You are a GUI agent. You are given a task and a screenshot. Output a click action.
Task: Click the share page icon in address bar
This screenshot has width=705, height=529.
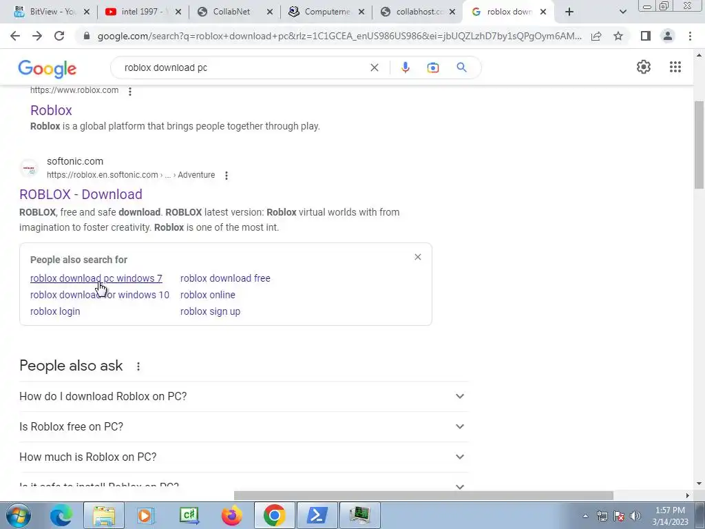[596, 36]
